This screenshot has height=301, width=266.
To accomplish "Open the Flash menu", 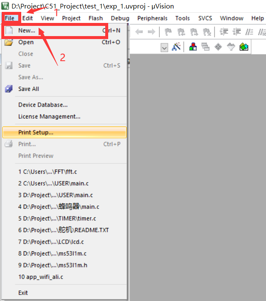I will click(x=96, y=18).
